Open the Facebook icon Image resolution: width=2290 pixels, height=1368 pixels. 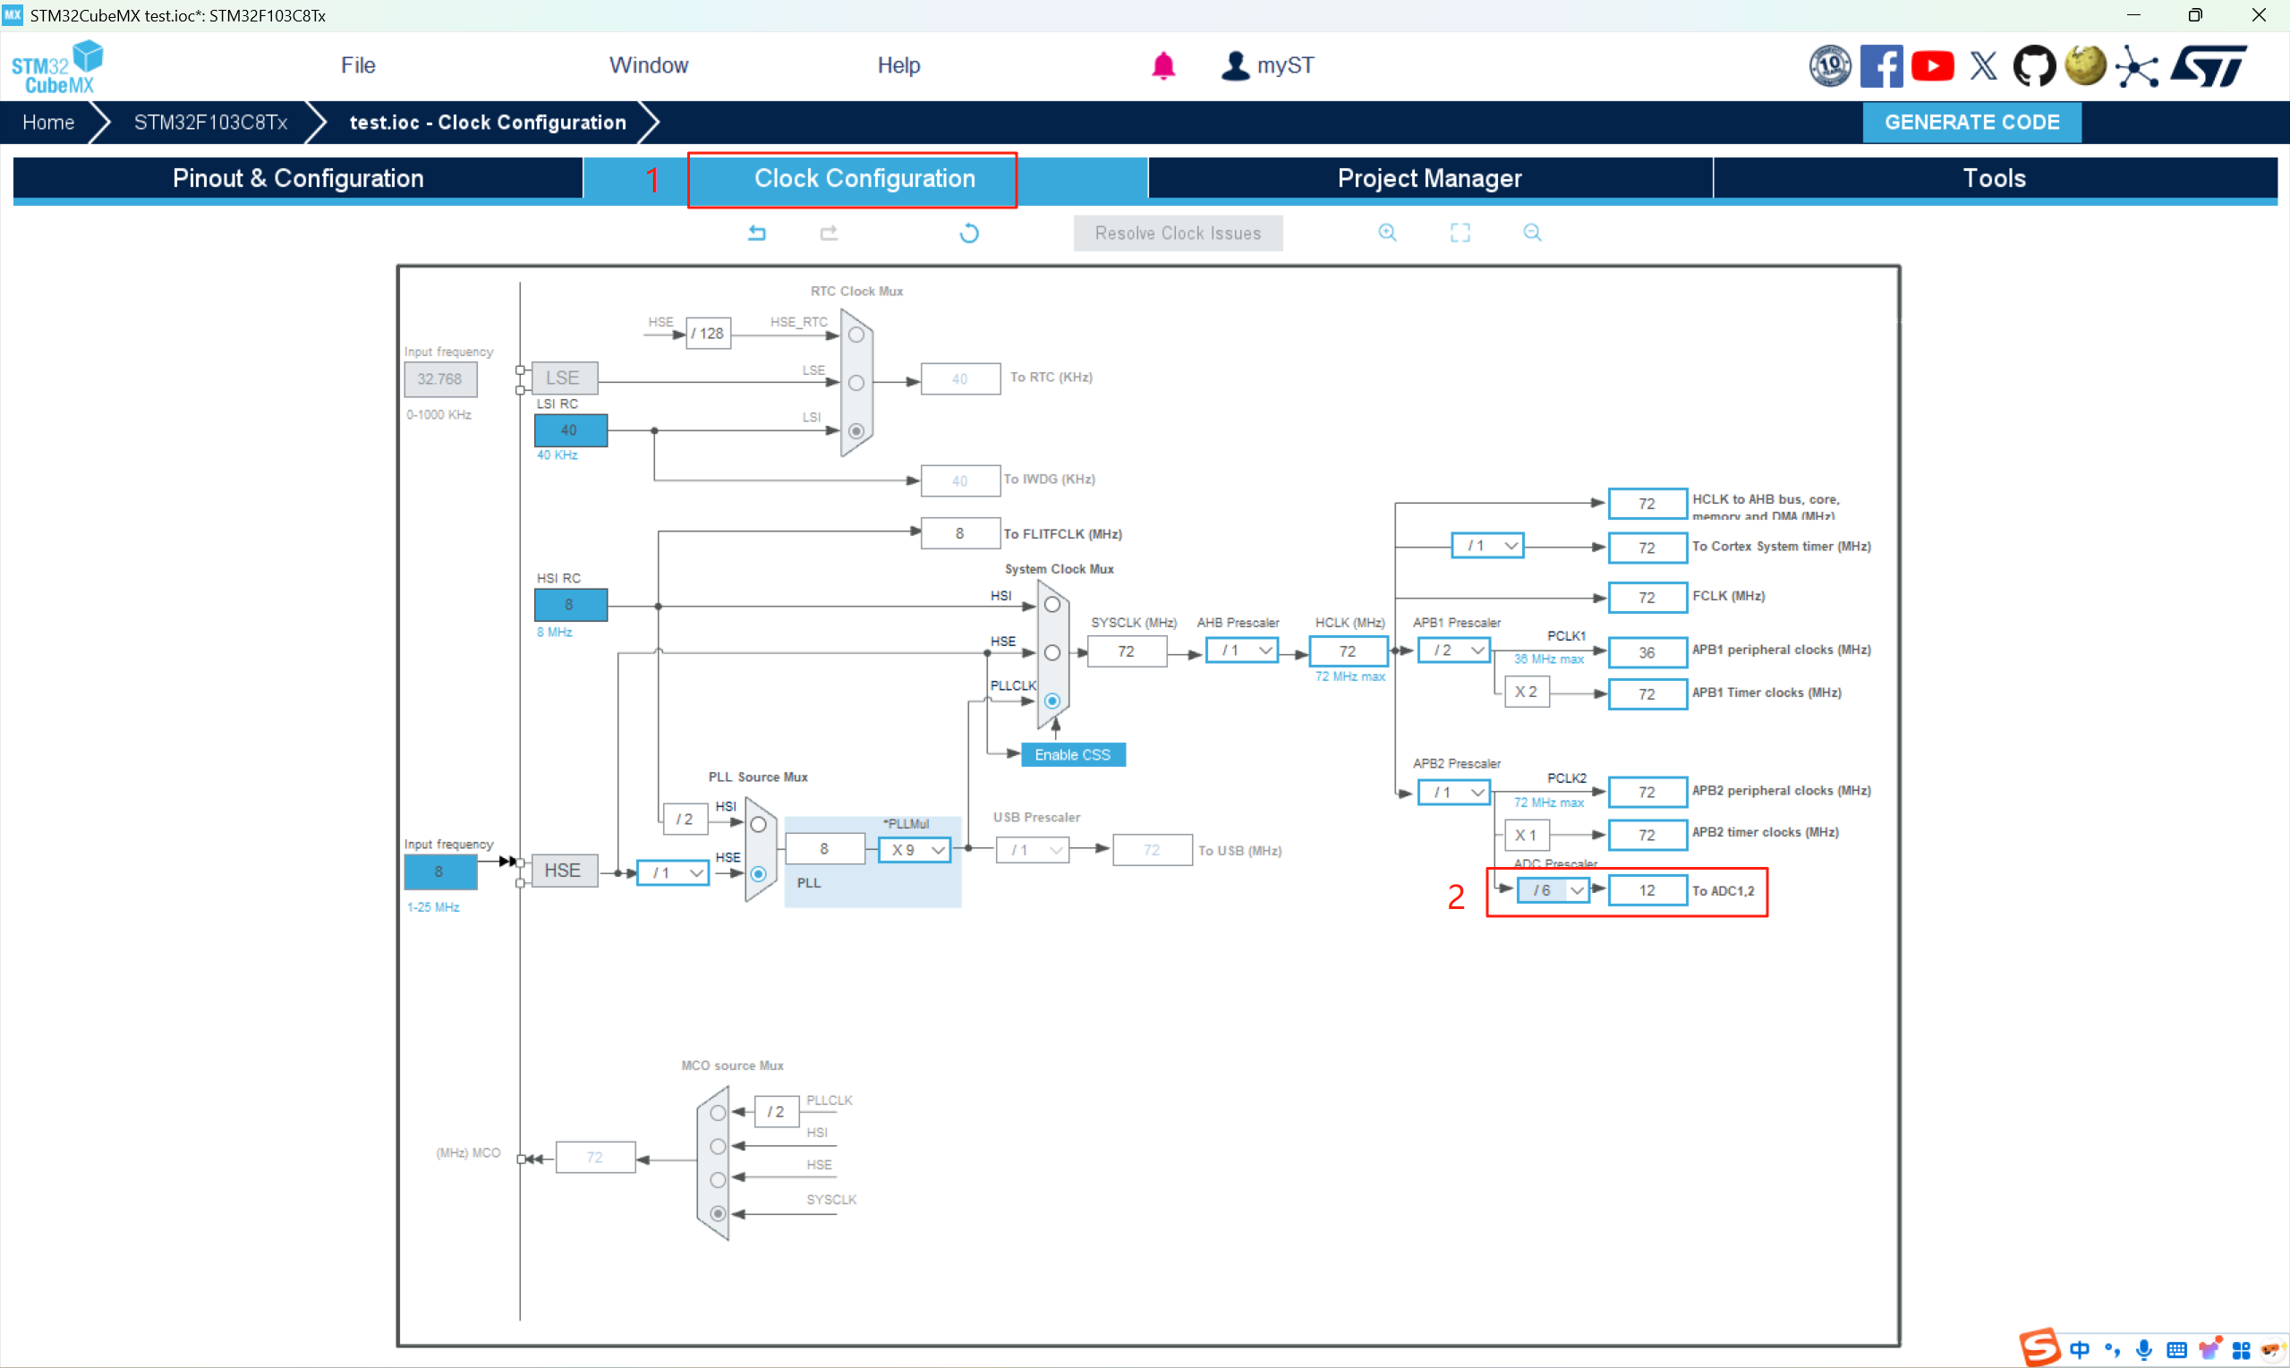(x=1882, y=65)
